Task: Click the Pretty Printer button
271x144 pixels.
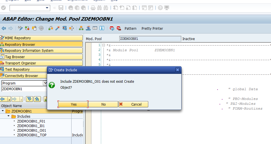Action: 152,29
